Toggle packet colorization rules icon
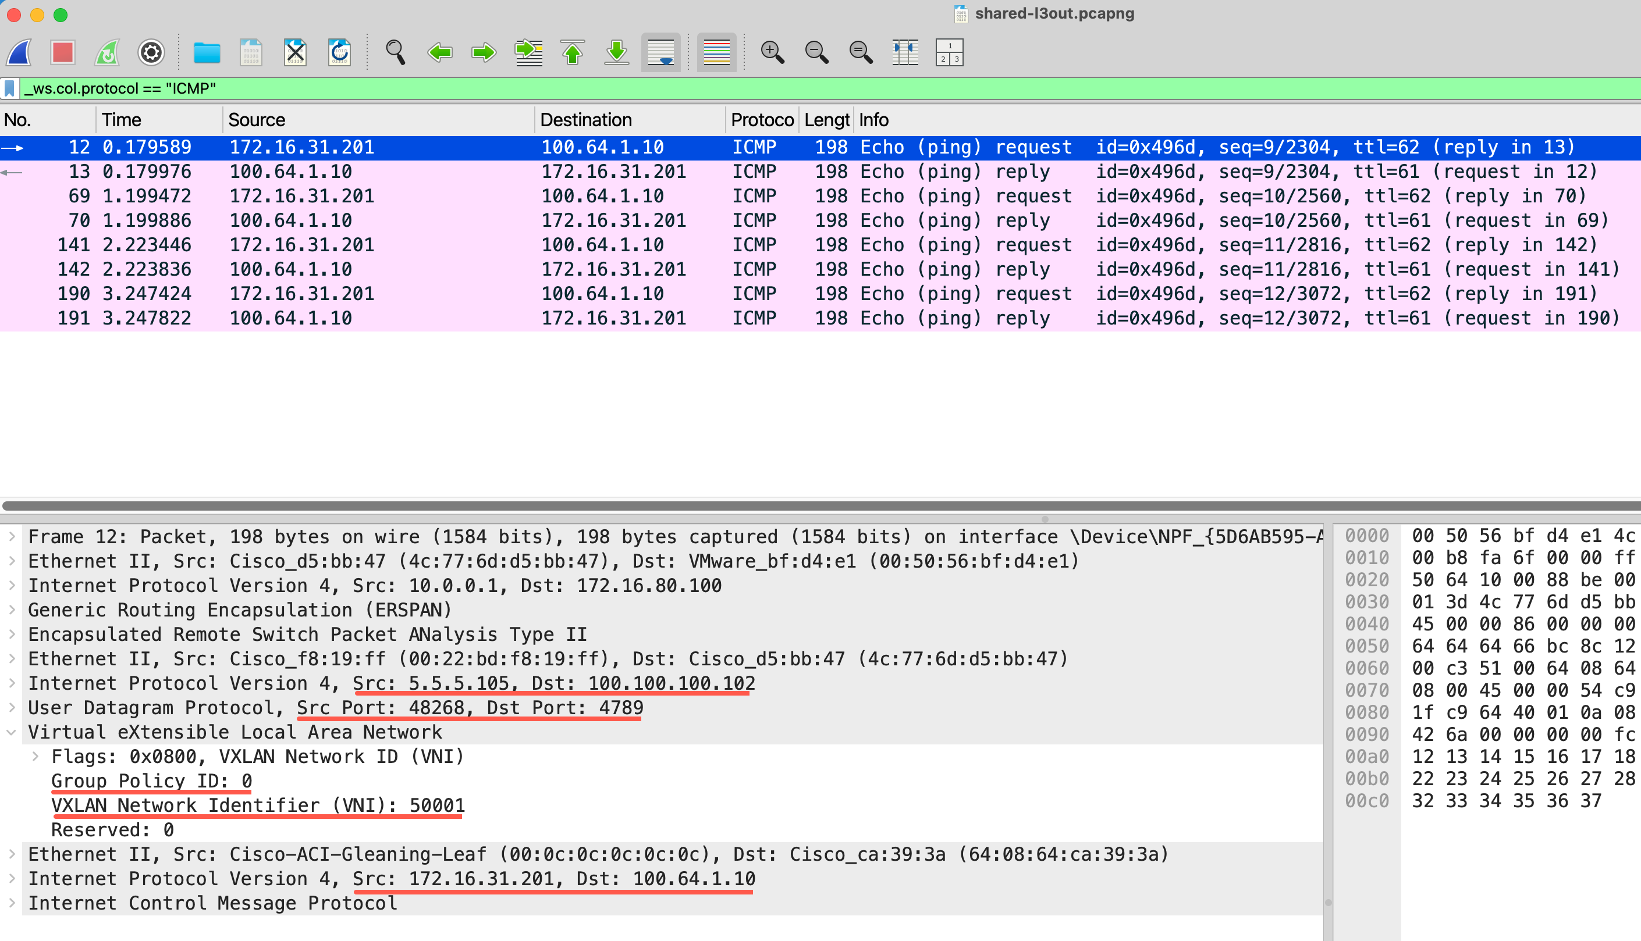Viewport: 1641px width, 941px height. 716,52
